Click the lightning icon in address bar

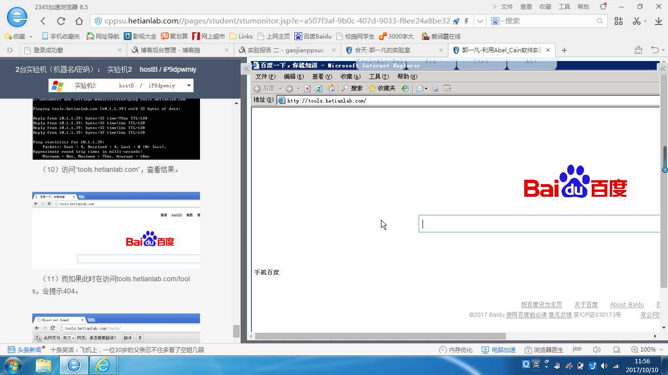tap(467, 21)
